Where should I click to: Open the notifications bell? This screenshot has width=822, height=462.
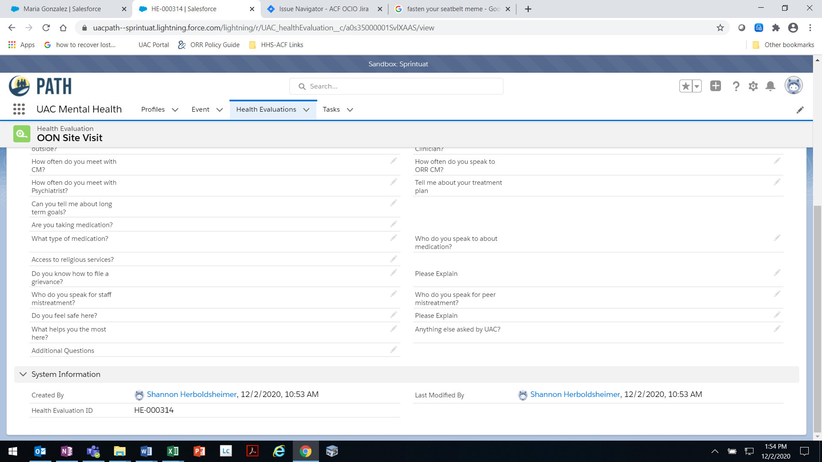(x=770, y=86)
